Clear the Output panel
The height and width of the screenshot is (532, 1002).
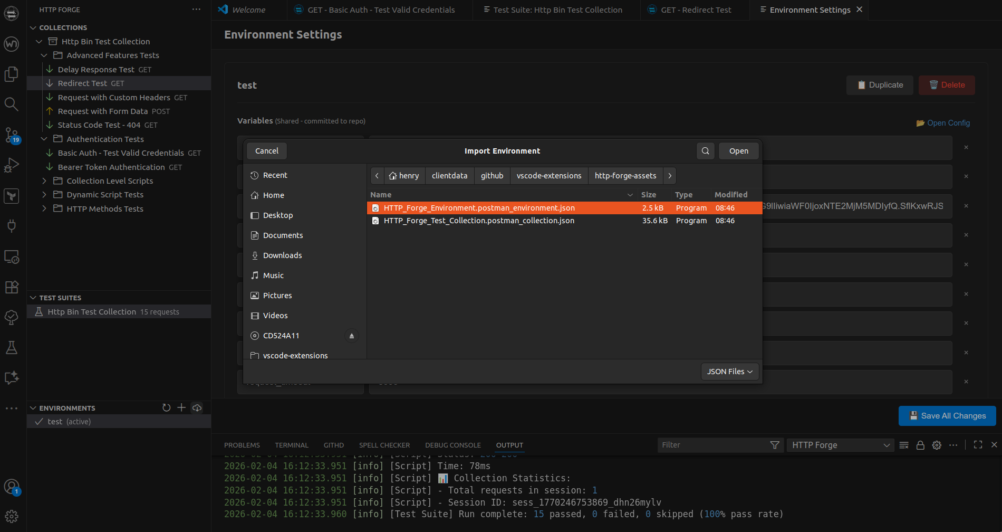(903, 445)
